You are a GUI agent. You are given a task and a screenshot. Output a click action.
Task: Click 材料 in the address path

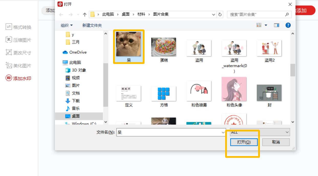141,14
